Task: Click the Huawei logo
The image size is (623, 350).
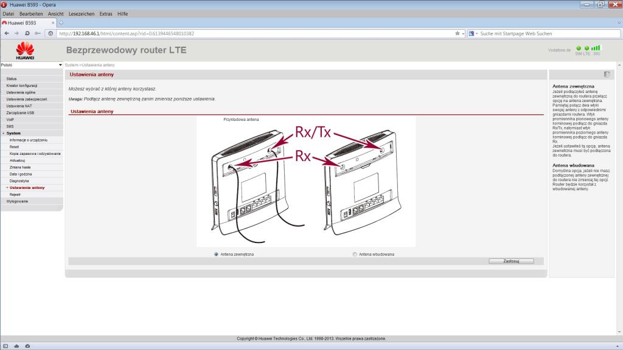Action: coord(25,51)
